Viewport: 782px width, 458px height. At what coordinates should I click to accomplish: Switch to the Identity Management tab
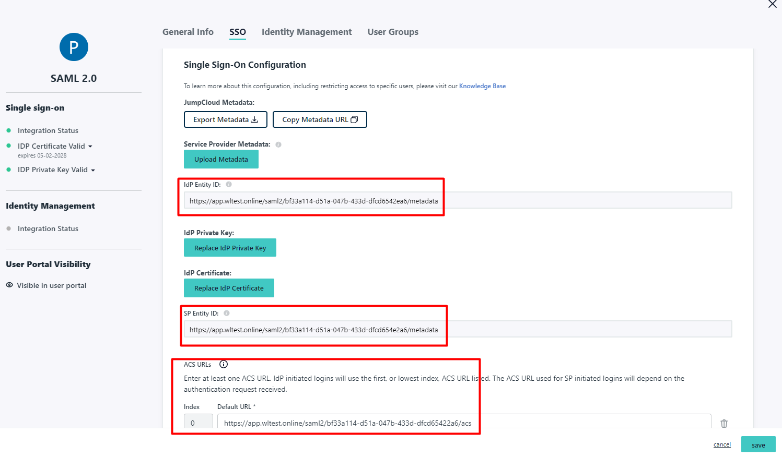tap(307, 32)
